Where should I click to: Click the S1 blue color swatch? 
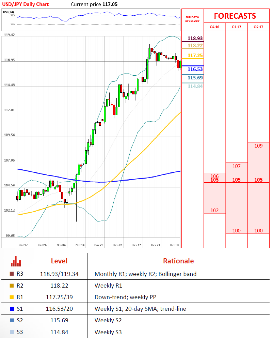tap(12, 309)
